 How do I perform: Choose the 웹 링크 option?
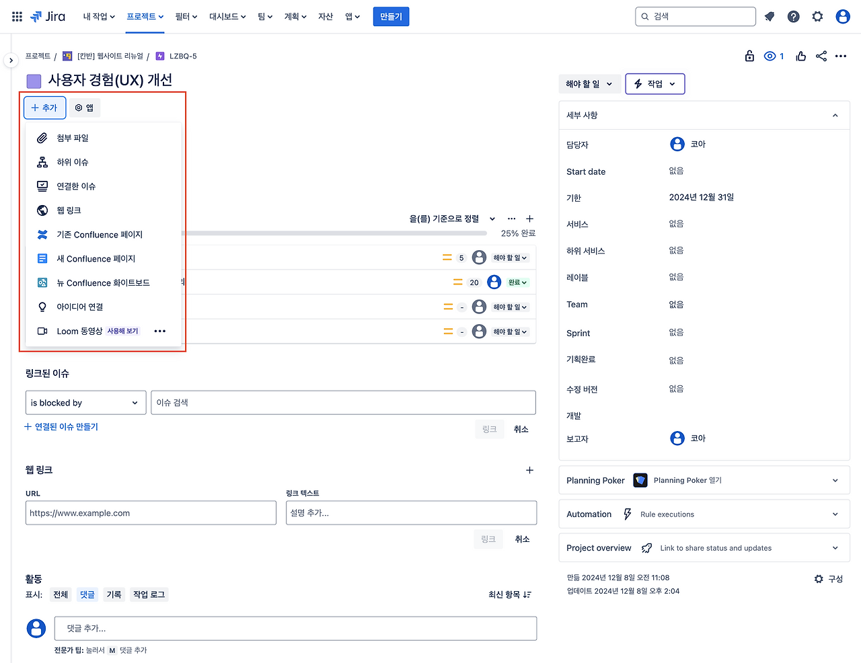(x=70, y=210)
